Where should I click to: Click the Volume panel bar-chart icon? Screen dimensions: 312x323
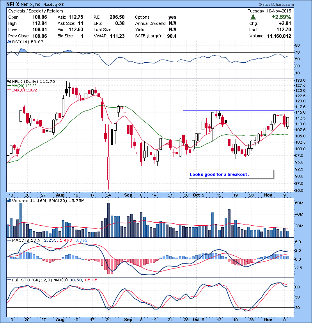click(x=9, y=200)
